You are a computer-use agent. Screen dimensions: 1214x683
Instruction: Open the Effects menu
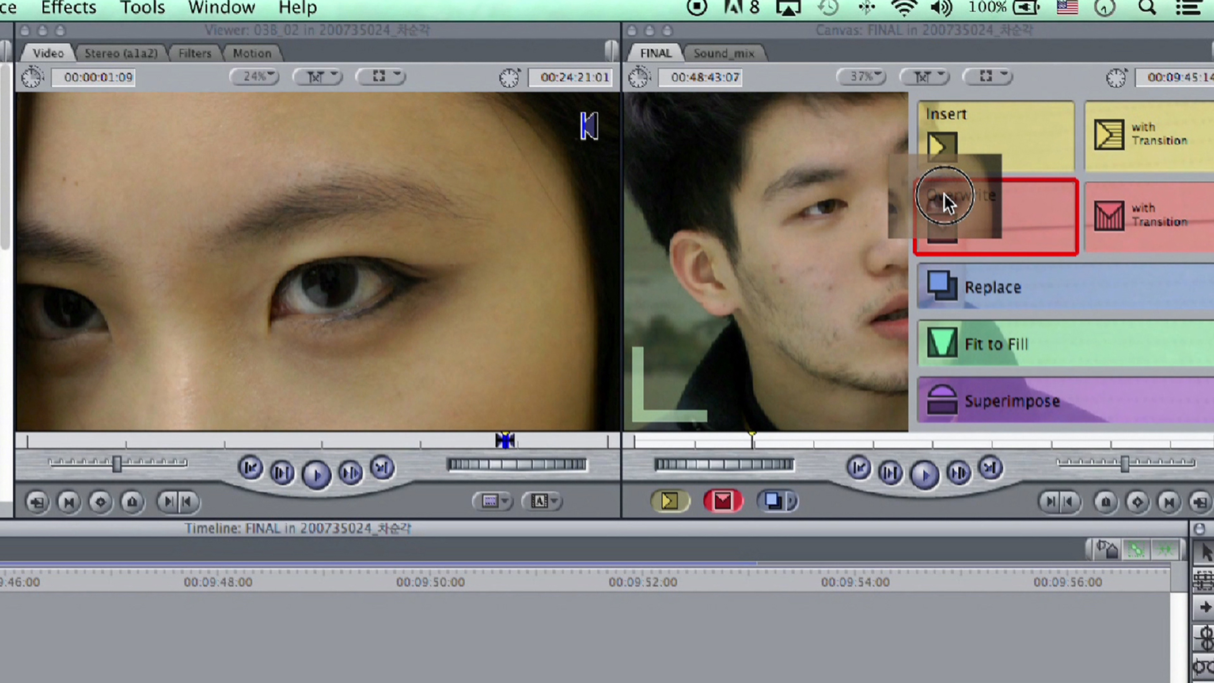pos(69,7)
